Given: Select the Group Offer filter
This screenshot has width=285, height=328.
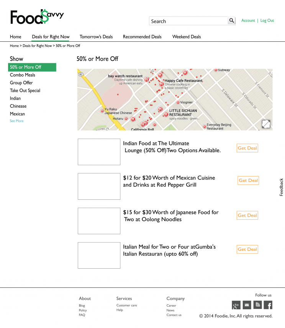Looking at the screenshot, I should pyautogui.click(x=21, y=83).
